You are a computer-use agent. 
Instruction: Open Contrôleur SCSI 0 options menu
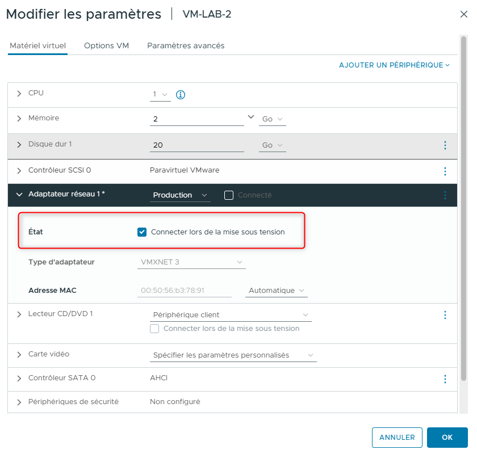pos(445,171)
